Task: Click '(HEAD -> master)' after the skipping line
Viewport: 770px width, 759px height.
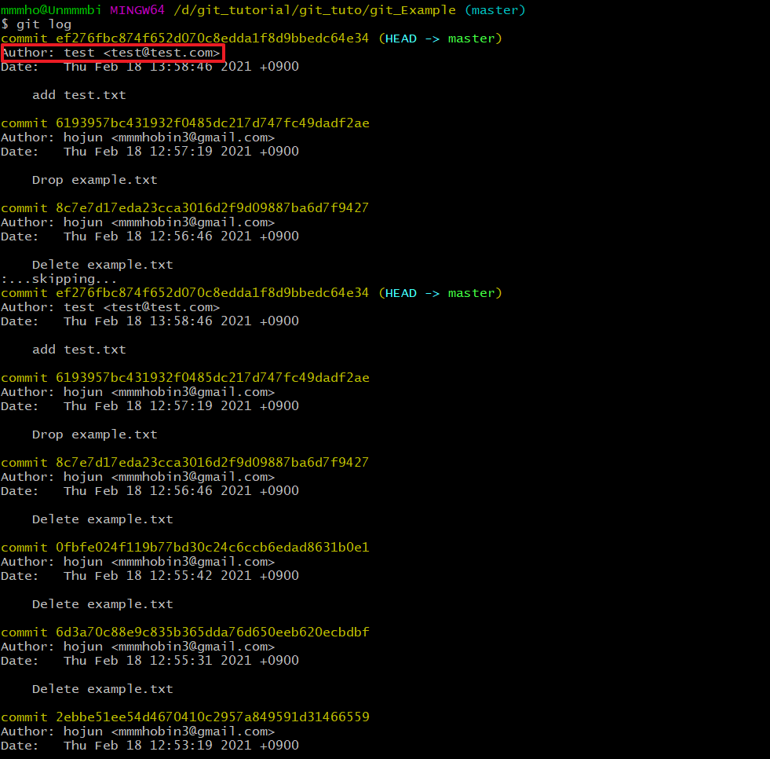Action: coord(440,293)
